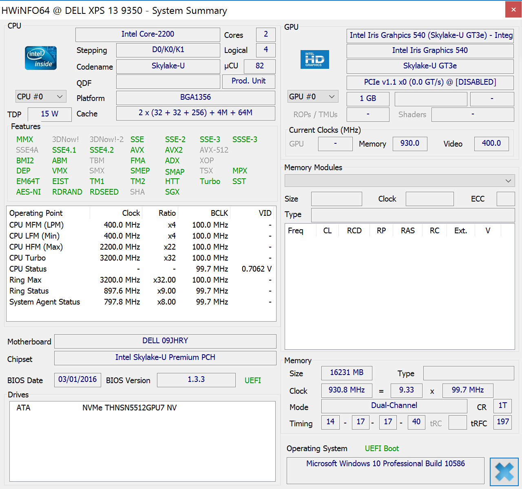Click the 1 GB GPU memory field
522x489 pixels.
(368, 99)
